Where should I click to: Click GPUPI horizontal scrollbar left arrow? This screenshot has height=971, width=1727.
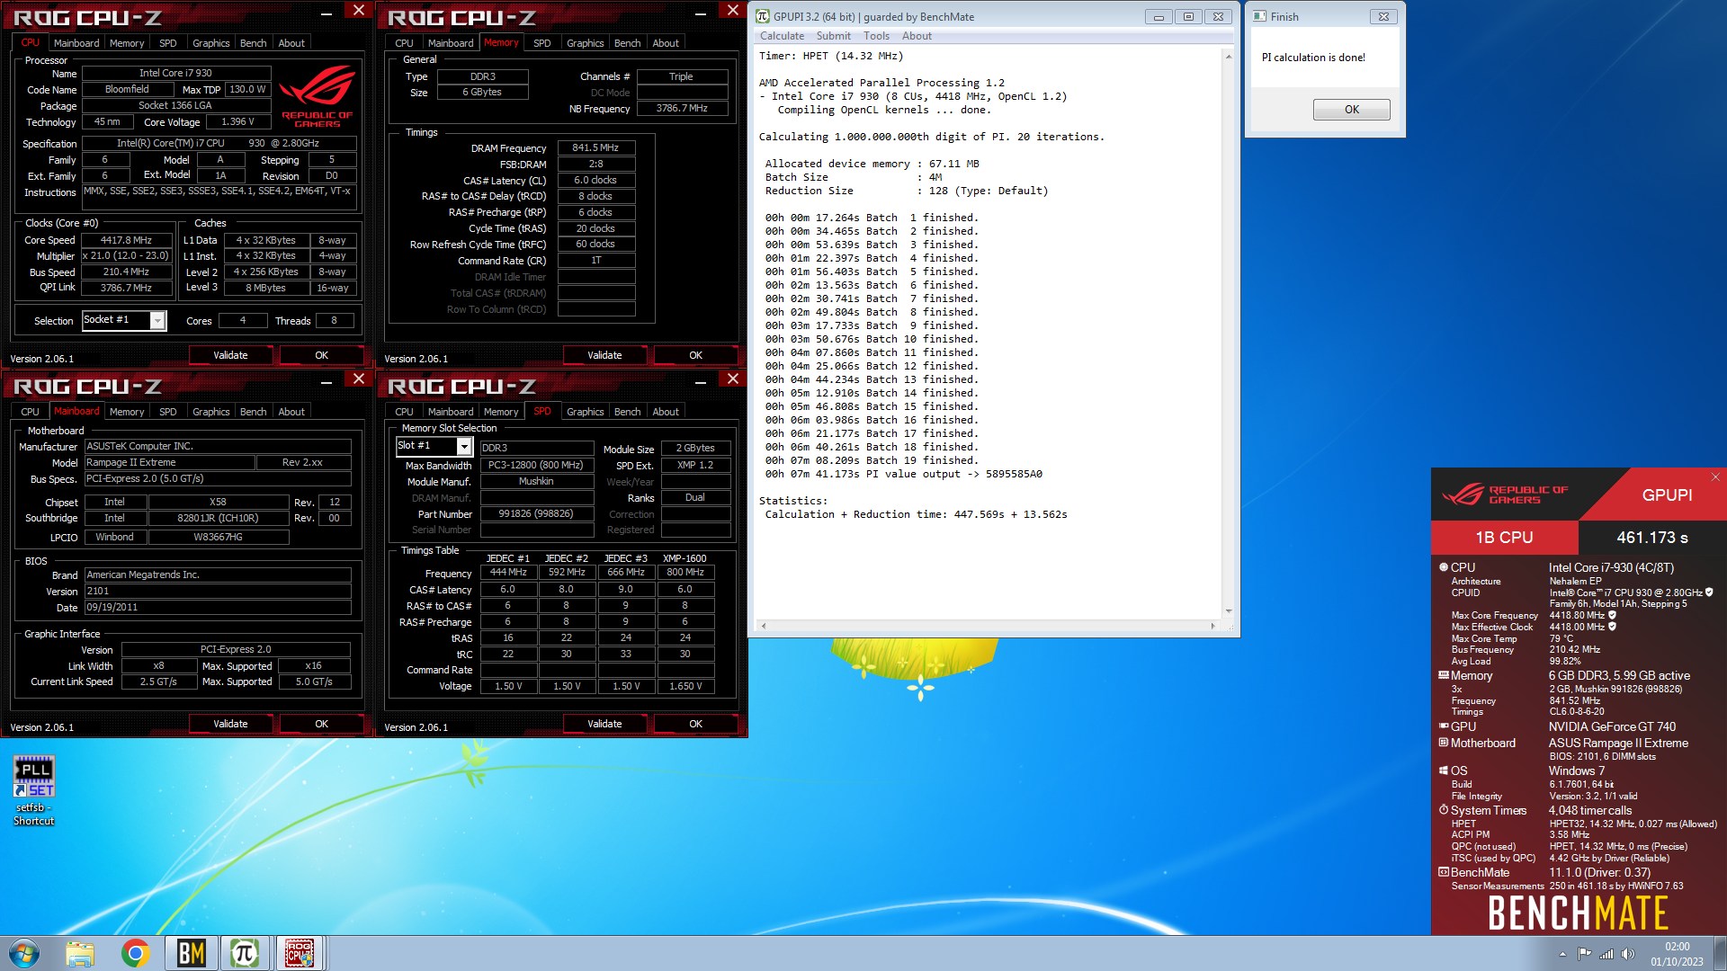coord(764,626)
